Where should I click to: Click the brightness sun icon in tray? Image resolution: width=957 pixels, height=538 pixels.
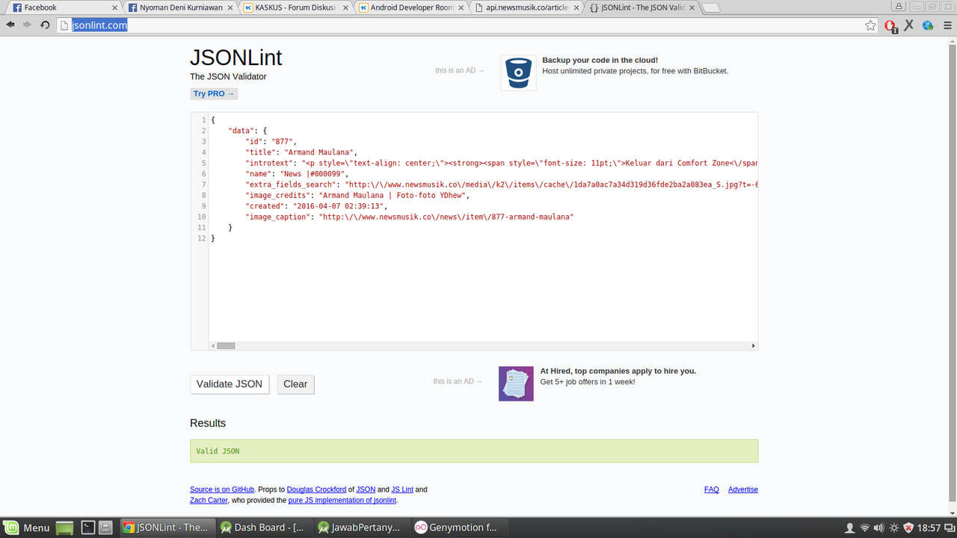[x=894, y=528]
